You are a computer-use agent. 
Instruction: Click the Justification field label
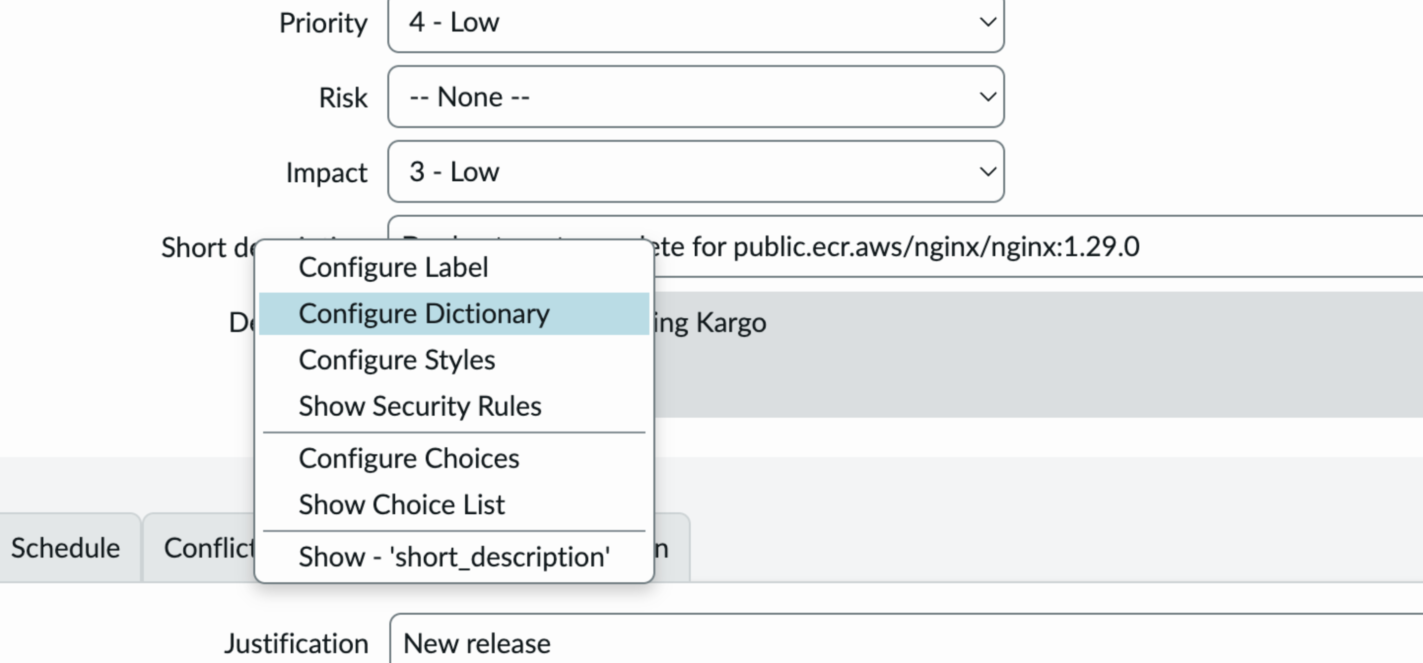pyautogui.click(x=296, y=644)
